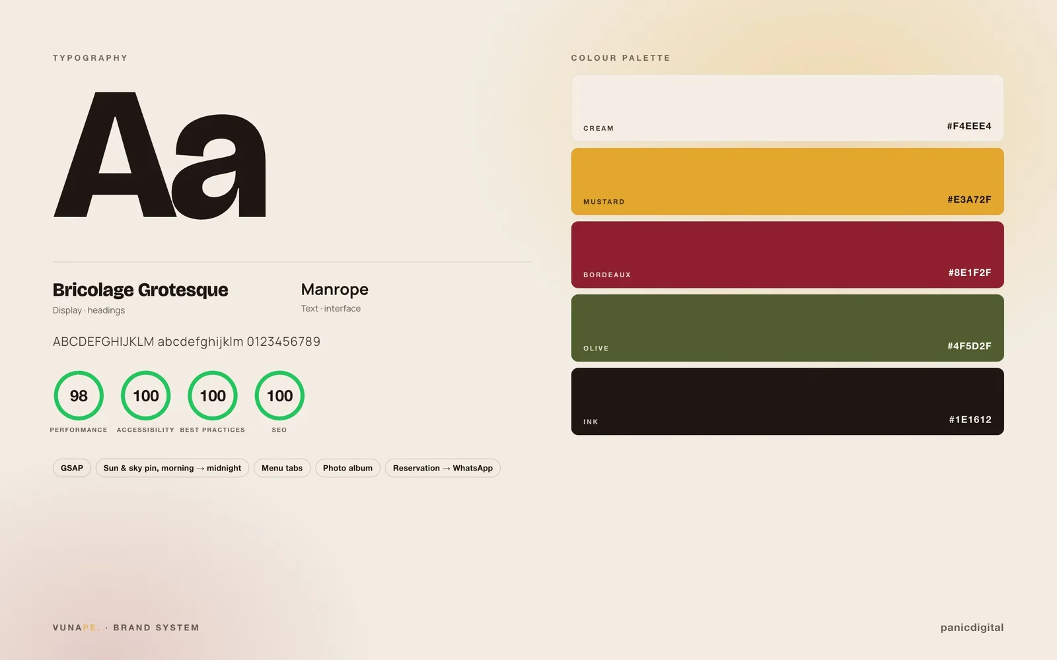The width and height of the screenshot is (1057, 660).
Task: Click the Photo album tag
Action: coord(347,468)
